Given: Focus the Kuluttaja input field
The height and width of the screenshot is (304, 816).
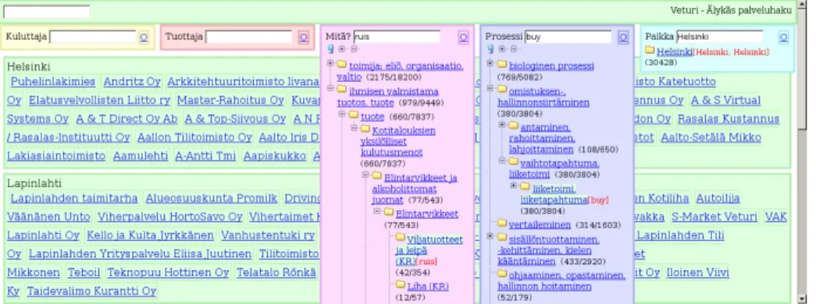Looking at the screenshot, I should [x=93, y=37].
